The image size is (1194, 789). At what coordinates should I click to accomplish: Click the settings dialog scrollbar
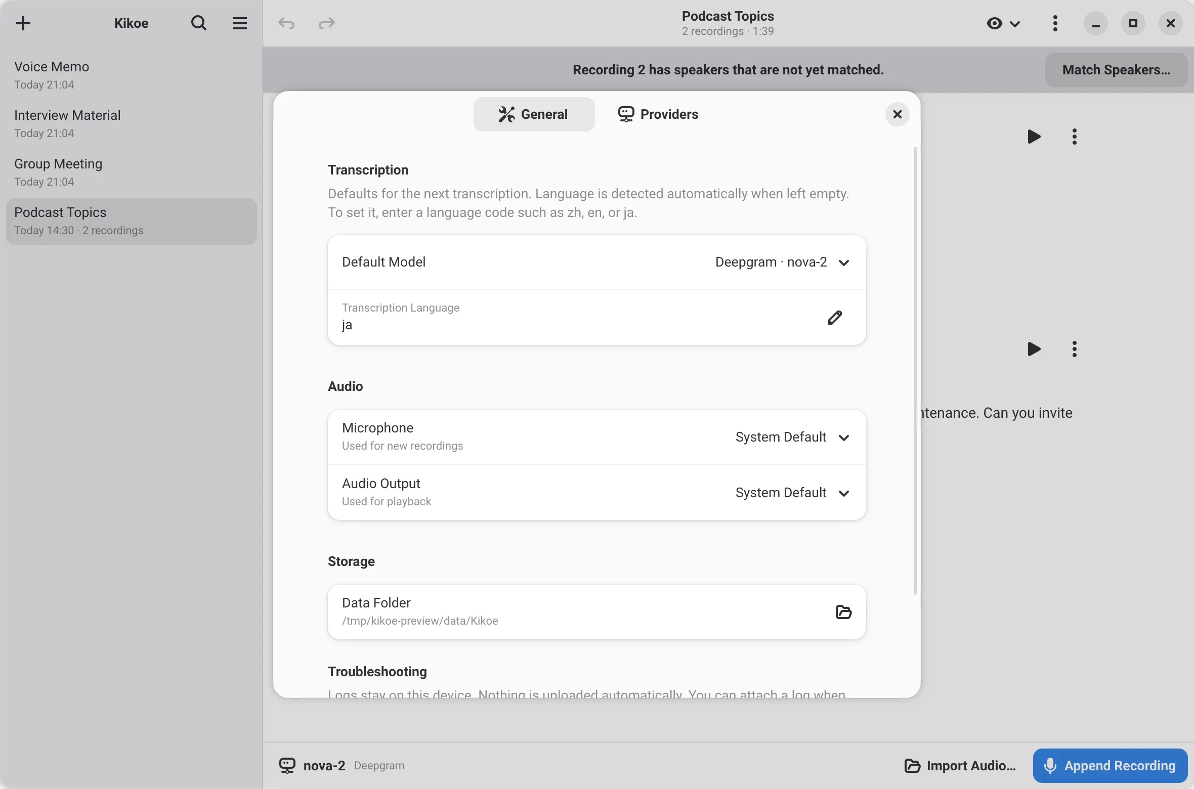coord(915,371)
